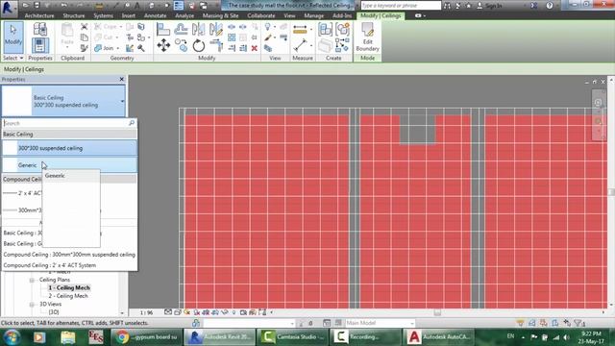615x346 pixels.
Task: Click Hide in View lightbulb icon
Action: click(x=267, y=27)
